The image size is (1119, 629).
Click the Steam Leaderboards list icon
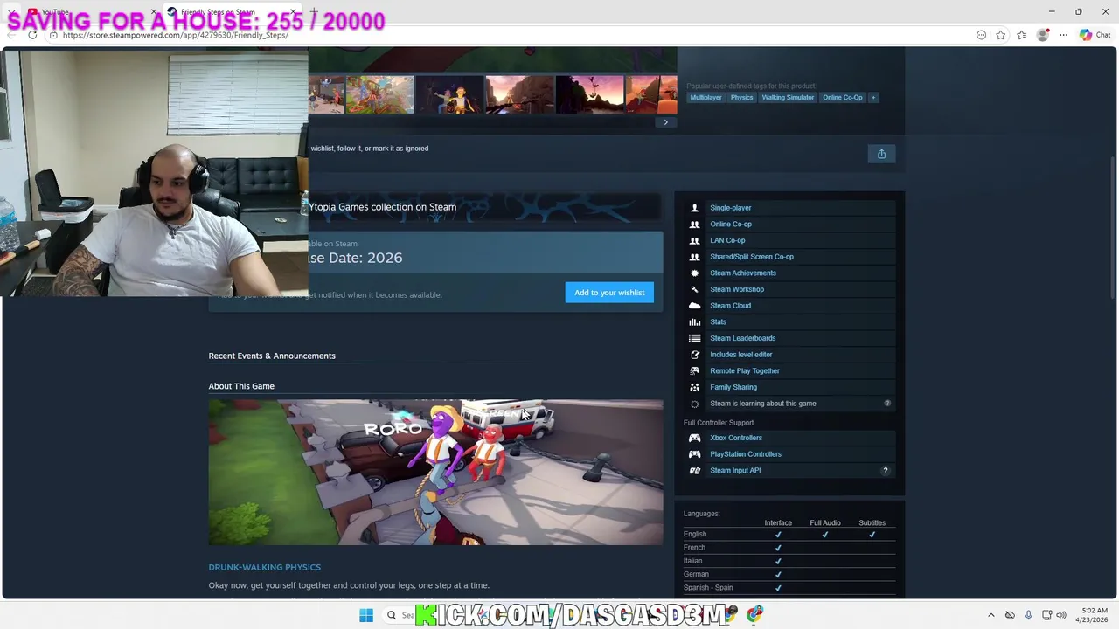[x=694, y=338]
